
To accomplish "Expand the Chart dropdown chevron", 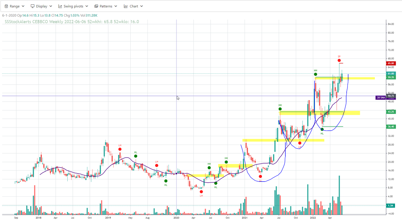I will coord(141,6).
